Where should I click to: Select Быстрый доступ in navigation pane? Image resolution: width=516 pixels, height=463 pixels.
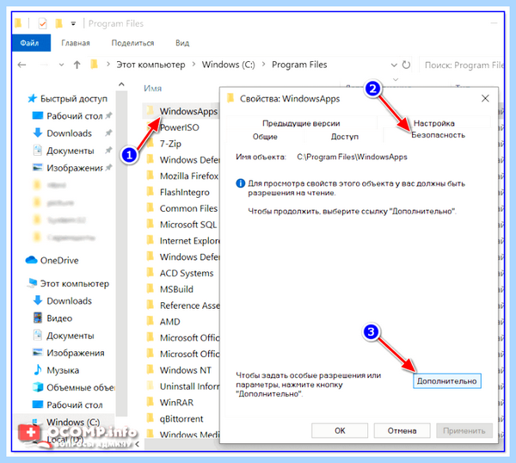pyautogui.click(x=67, y=98)
